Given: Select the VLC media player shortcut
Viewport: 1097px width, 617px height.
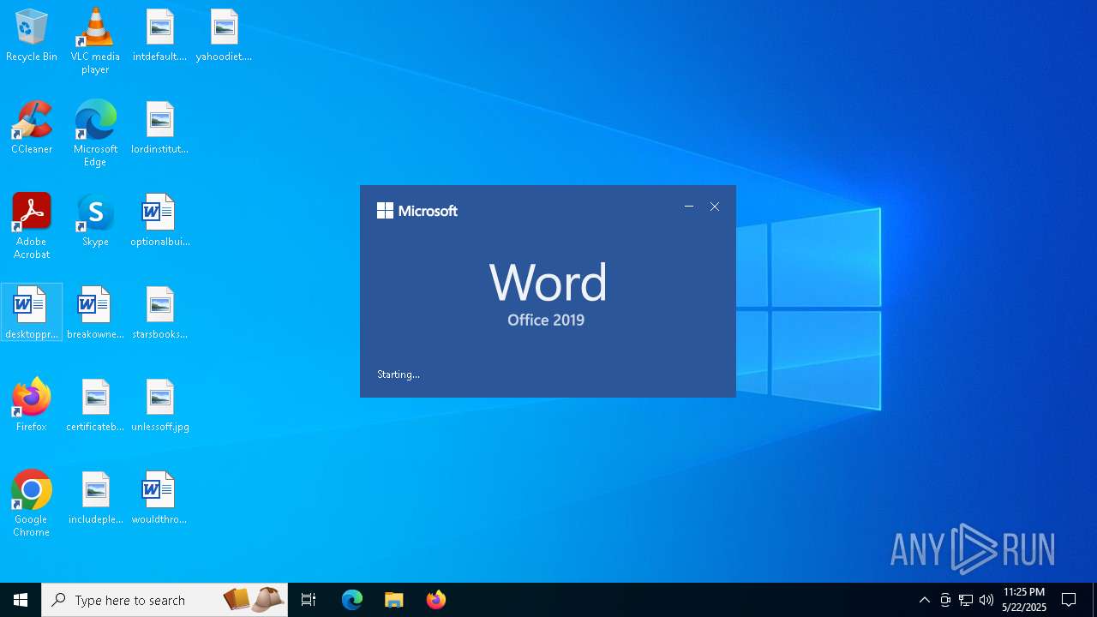Looking at the screenshot, I should 95,41.
